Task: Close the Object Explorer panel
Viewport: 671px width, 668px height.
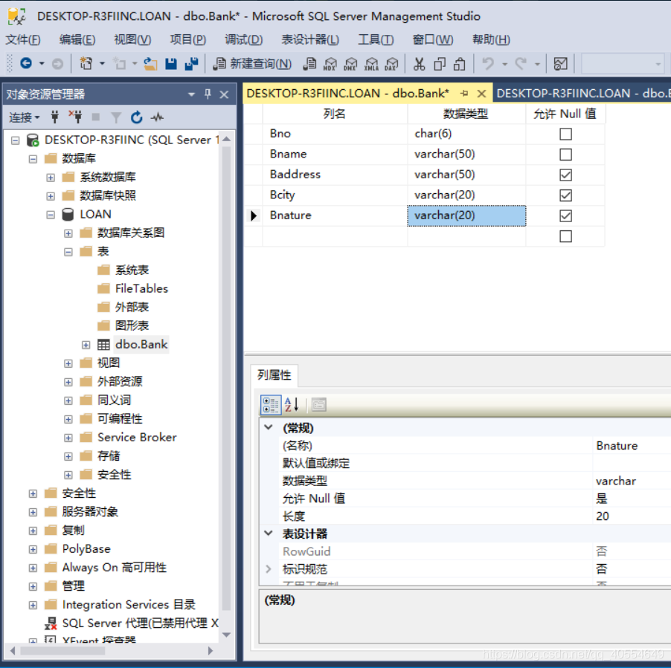Action: 224,94
